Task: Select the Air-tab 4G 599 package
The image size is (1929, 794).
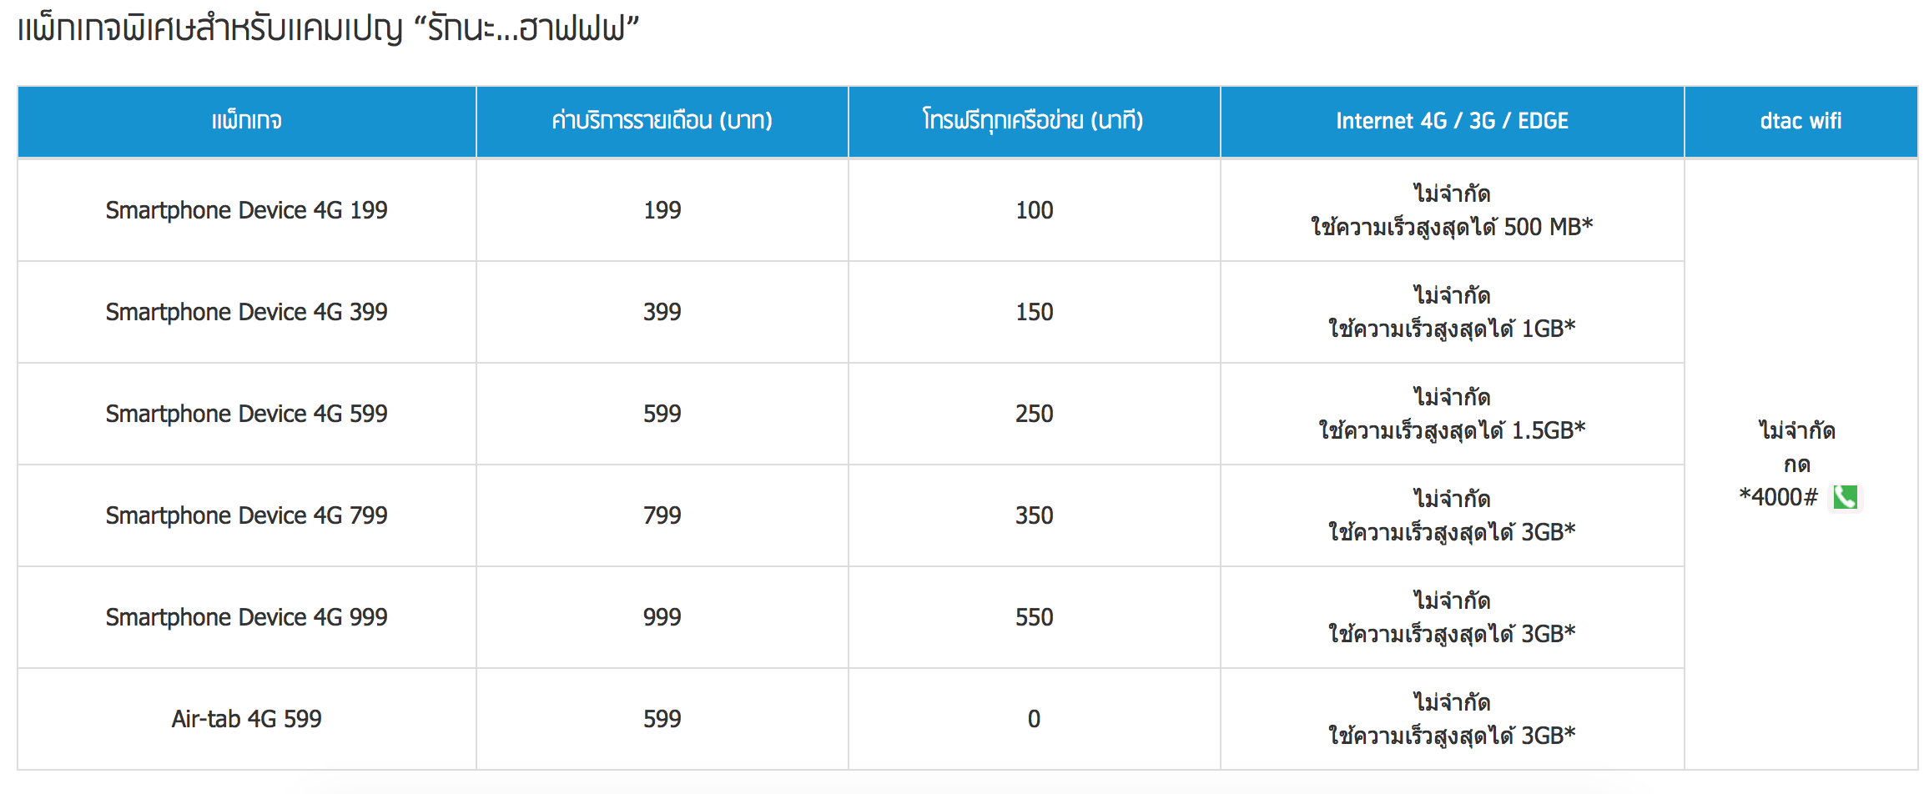Action: click(x=246, y=719)
